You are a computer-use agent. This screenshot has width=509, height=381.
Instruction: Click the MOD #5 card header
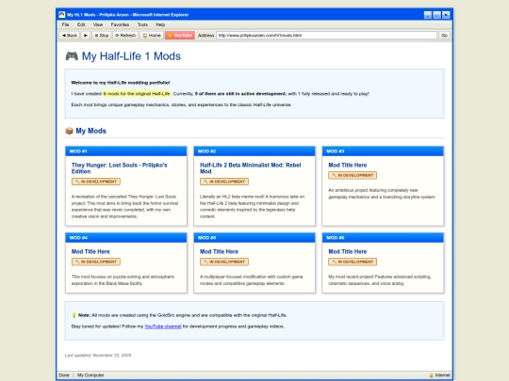[x=254, y=238]
